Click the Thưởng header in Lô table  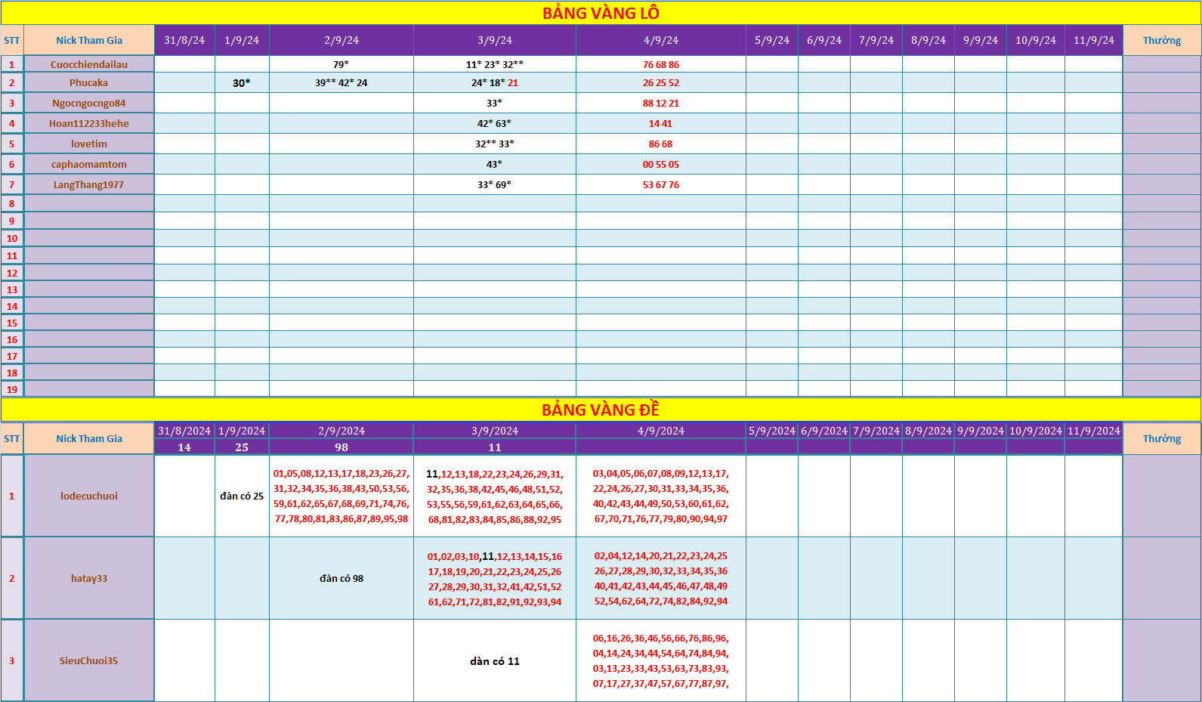1162,40
